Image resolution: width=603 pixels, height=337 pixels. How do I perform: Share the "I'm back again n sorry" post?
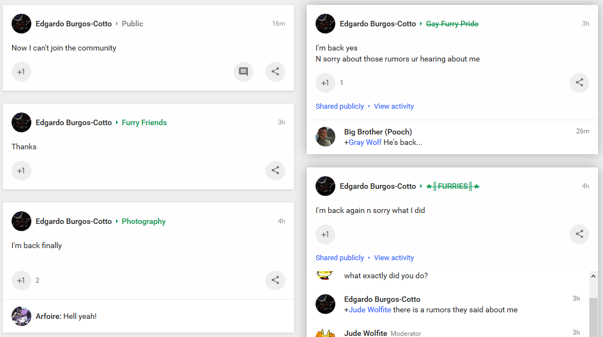pos(579,234)
